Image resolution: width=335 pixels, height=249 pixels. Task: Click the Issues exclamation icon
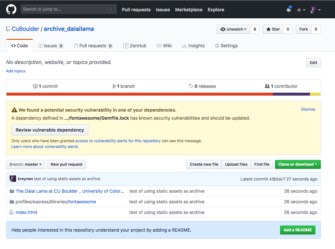click(40, 46)
